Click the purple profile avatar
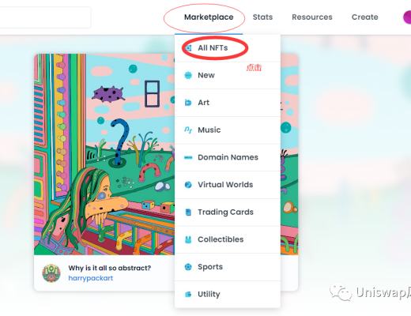411x316 pixels. 407,17
